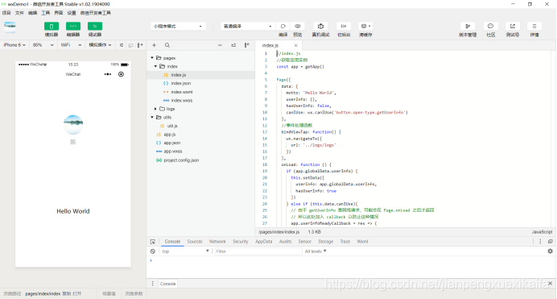Switch to the Sources debugger tab

(x=195, y=242)
